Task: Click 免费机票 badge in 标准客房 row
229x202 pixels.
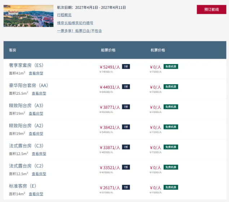Action: (x=171, y=187)
